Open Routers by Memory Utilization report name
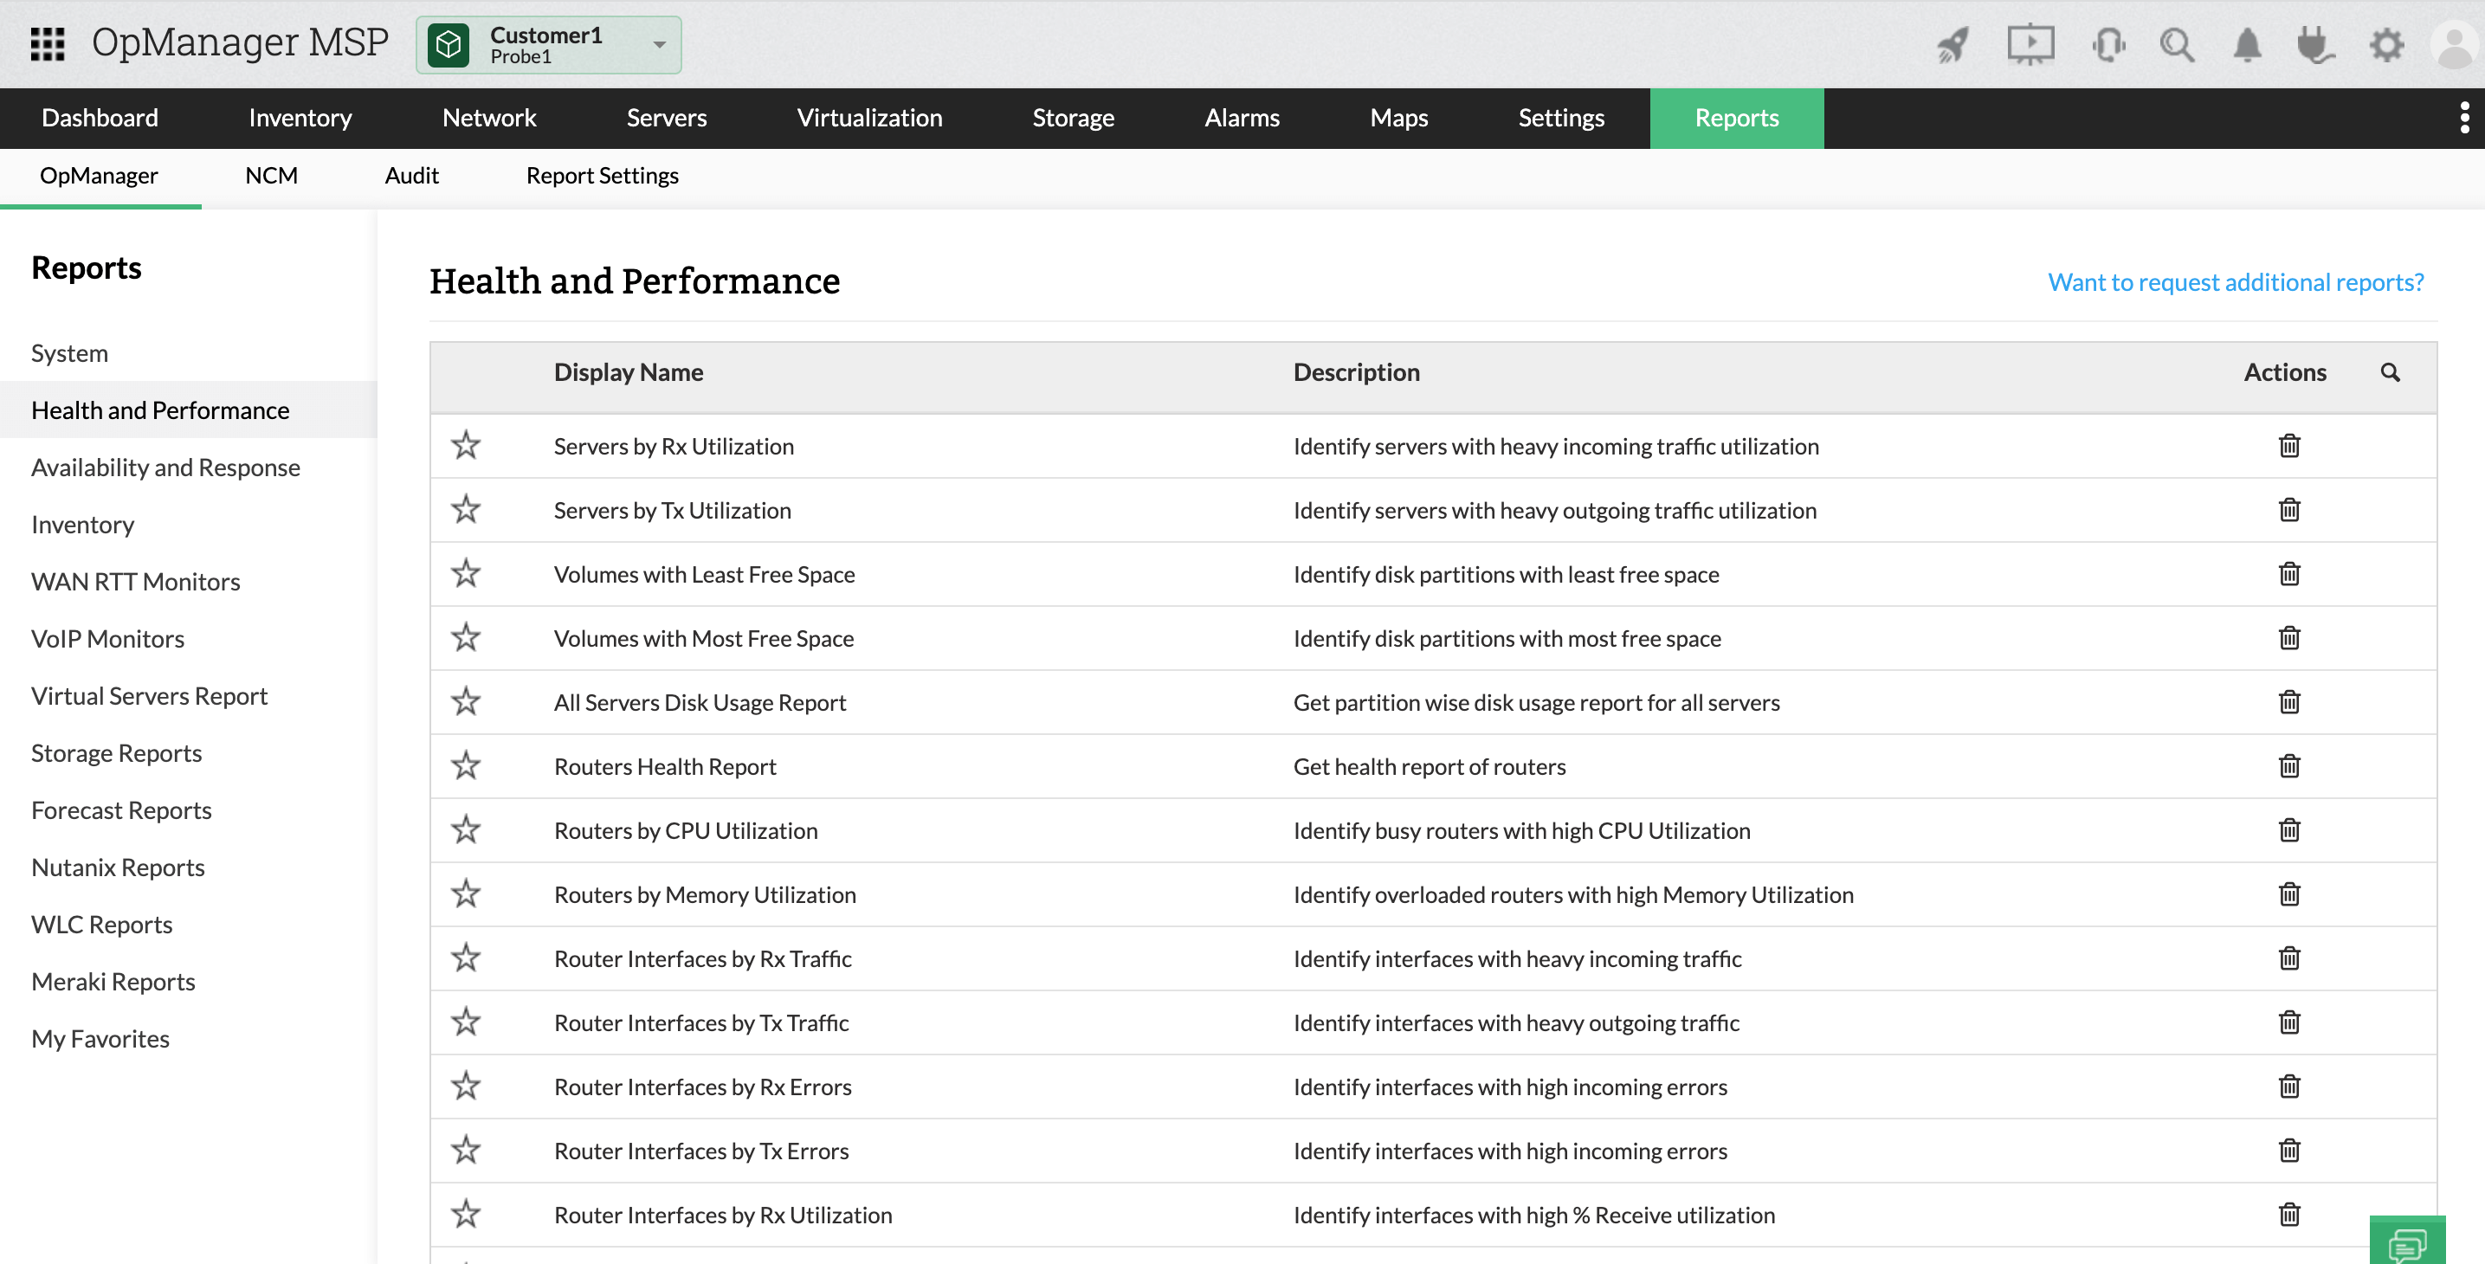 (705, 894)
